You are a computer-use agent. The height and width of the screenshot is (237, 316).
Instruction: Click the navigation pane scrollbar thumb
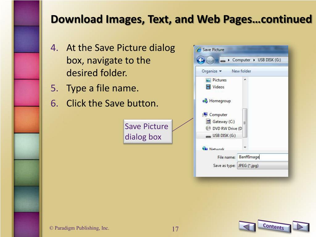point(245,123)
